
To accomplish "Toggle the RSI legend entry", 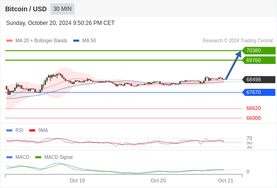I will pyautogui.click(x=15, y=130).
